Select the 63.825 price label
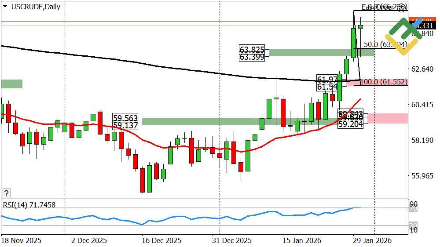 click(x=252, y=49)
